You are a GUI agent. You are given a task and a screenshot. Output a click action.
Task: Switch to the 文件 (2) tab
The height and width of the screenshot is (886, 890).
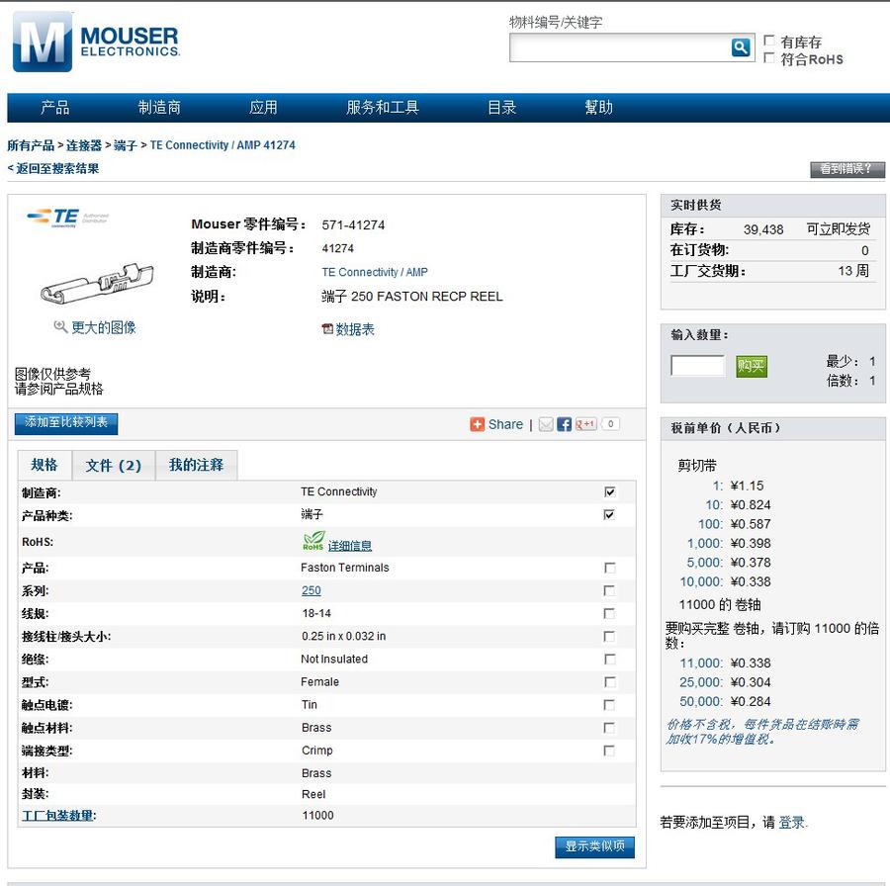coord(113,466)
